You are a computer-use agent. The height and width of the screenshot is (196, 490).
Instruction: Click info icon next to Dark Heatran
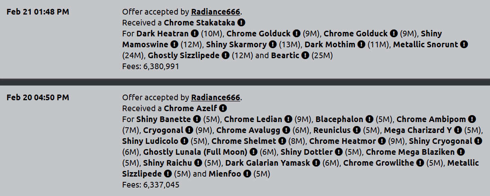(195, 34)
